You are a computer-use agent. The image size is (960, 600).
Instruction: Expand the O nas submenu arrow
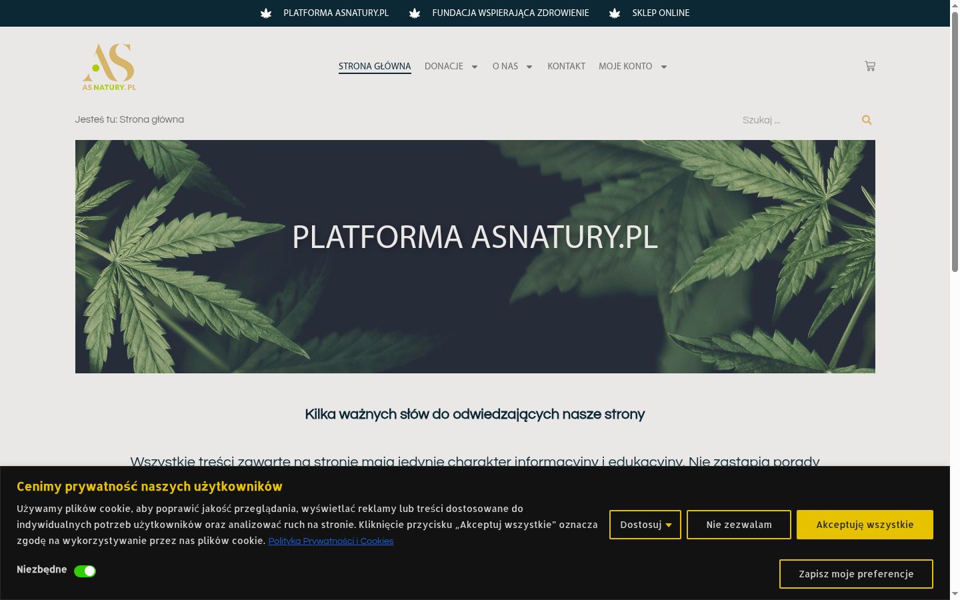(529, 67)
